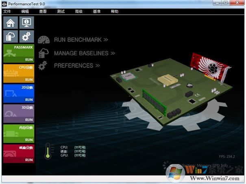
Task: Run the purple 3D分数 test tile
Action: [x=19, y=113]
